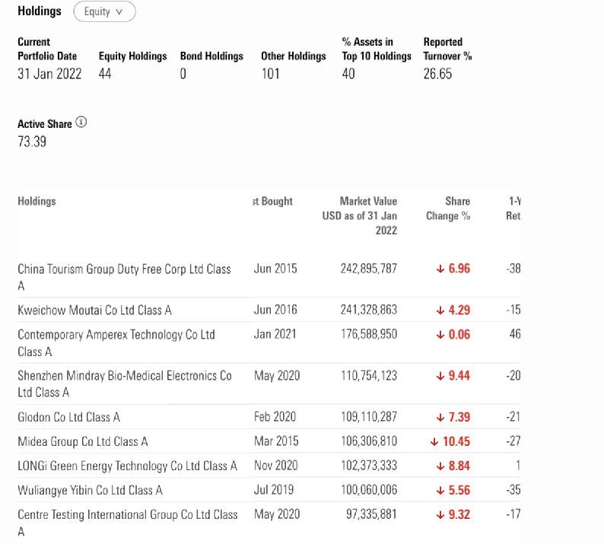Click the down arrow beside 10.45

(434, 441)
